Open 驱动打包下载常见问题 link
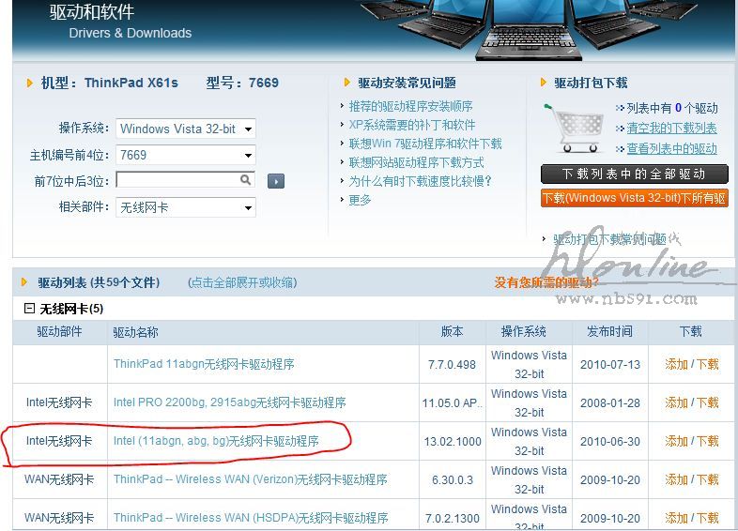The width and height of the screenshot is (738, 531). [610, 239]
